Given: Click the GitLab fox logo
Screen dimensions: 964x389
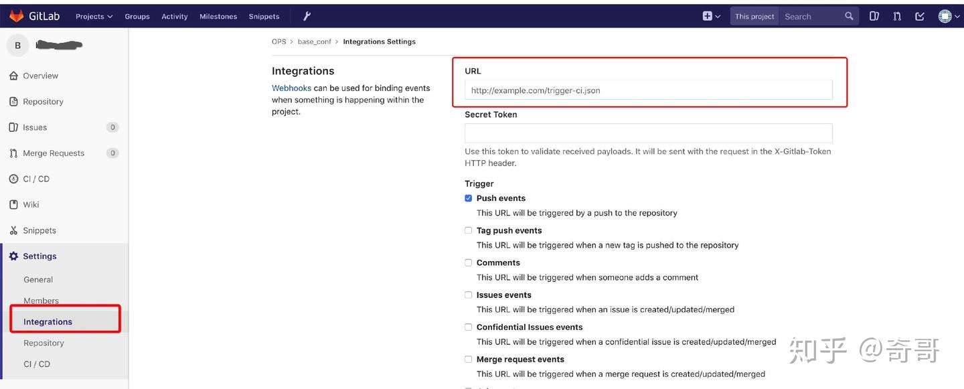Looking at the screenshot, I should (x=17, y=15).
